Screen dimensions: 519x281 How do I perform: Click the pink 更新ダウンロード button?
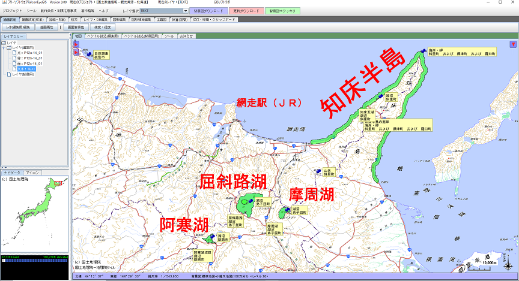(246, 11)
